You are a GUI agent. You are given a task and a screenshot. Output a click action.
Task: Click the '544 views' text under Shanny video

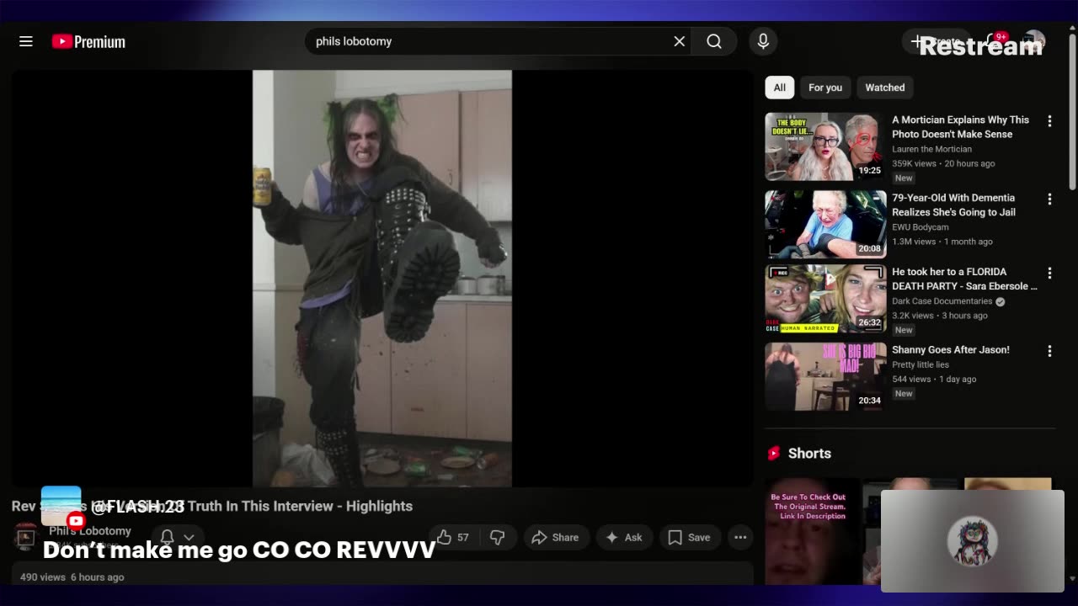click(x=911, y=379)
